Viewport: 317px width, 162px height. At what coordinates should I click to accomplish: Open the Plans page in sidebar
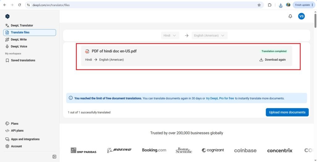point(12,124)
